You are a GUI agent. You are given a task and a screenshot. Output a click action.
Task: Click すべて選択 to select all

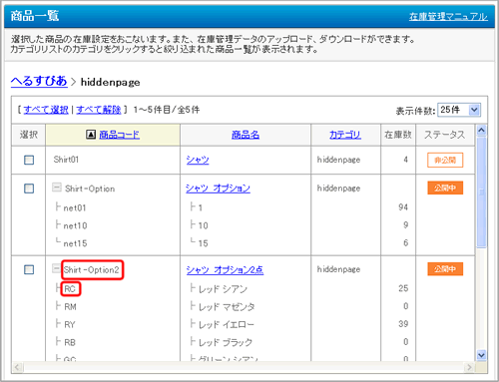46,110
